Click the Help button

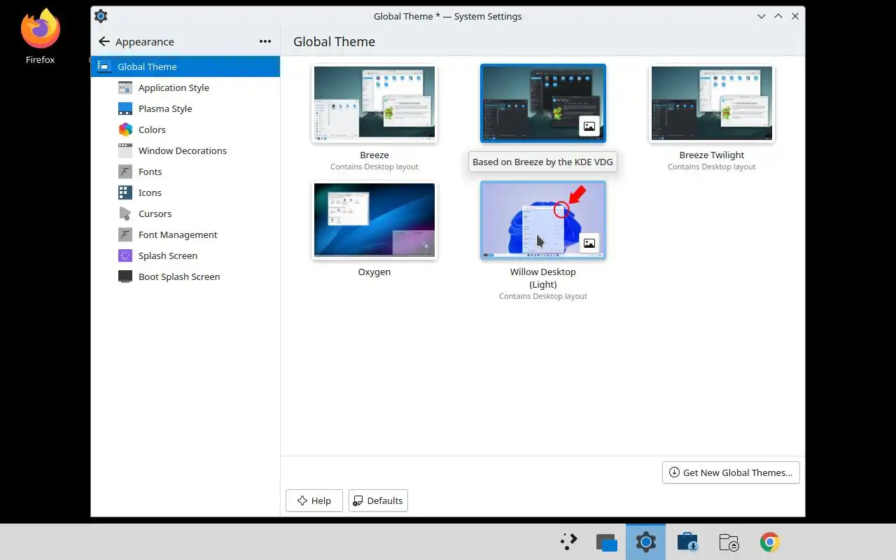pyautogui.click(x=314, y=500)
